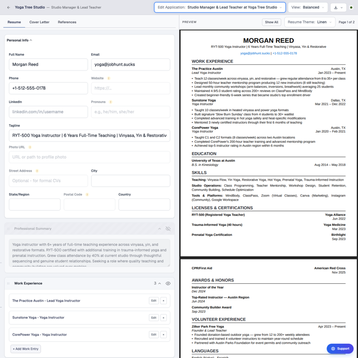Switch to the Resume tab
Image resolution: width=358 pixels, height=358 pixels.
[x=14, y=22]
